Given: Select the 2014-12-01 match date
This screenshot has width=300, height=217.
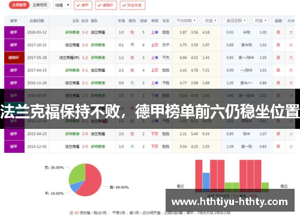Looking at the screenshot, I should coord(37,146).
